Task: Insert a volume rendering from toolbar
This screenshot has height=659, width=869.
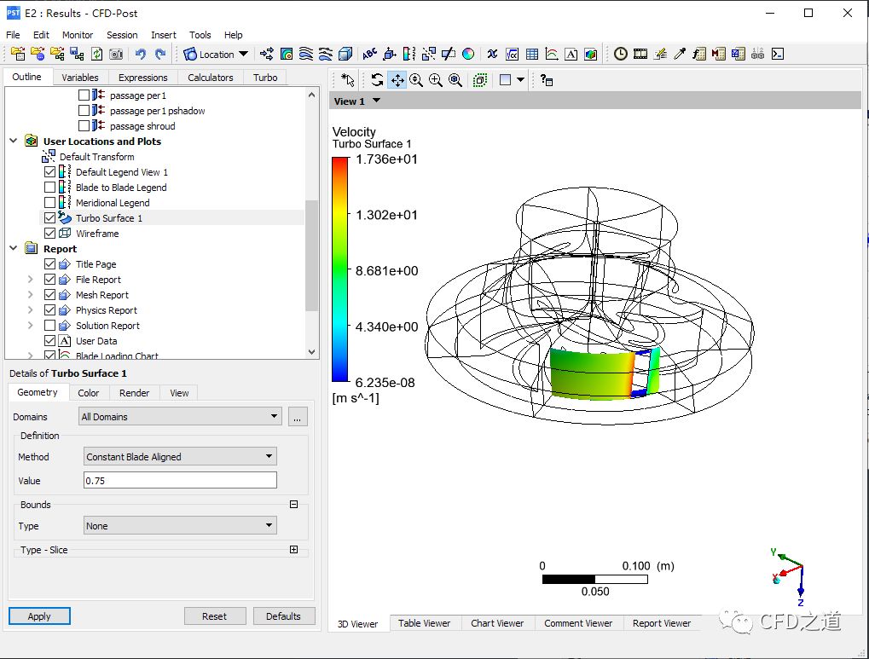Action: [345, 54]
